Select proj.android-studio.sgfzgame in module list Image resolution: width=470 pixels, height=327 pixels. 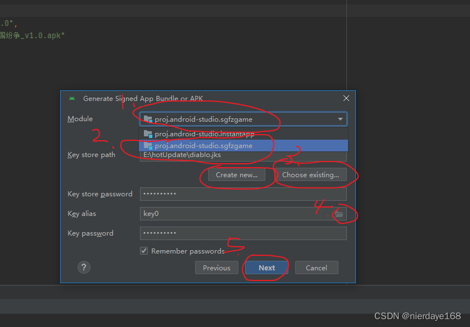pyautogui.click(x=243, y=146)
